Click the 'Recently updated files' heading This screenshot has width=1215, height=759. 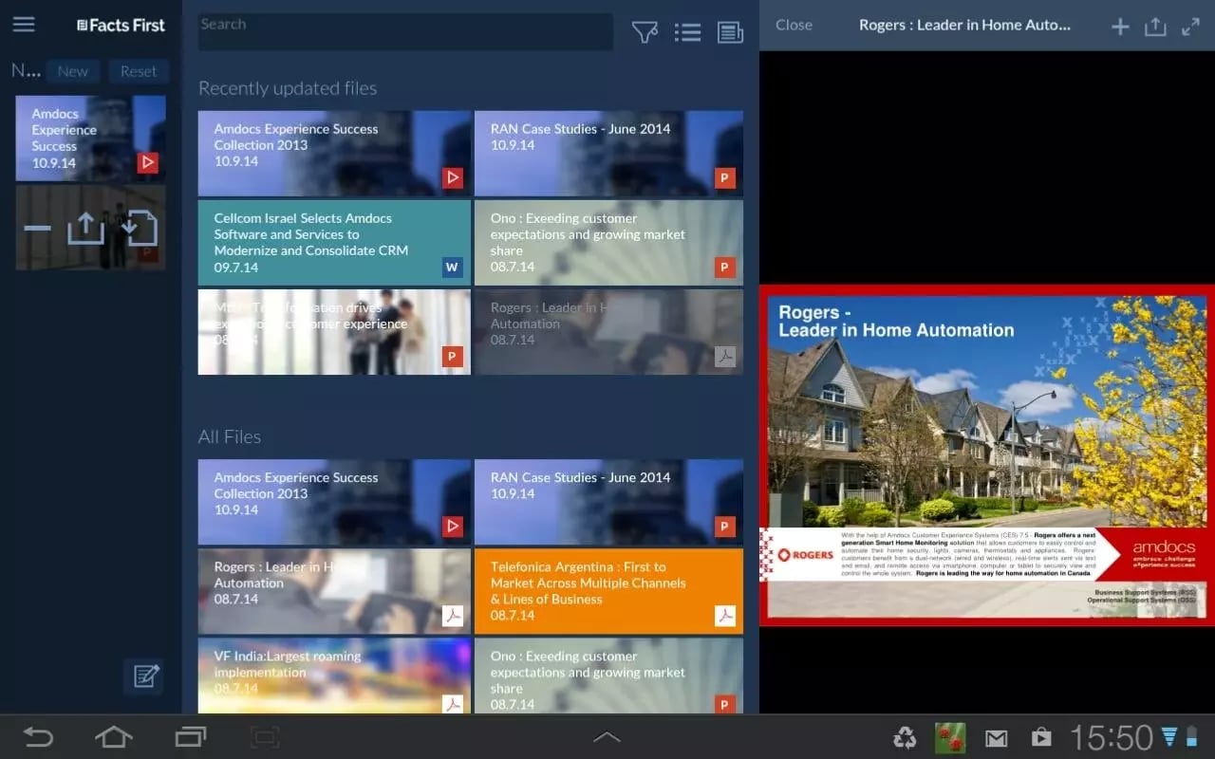(x=288, y=88)
